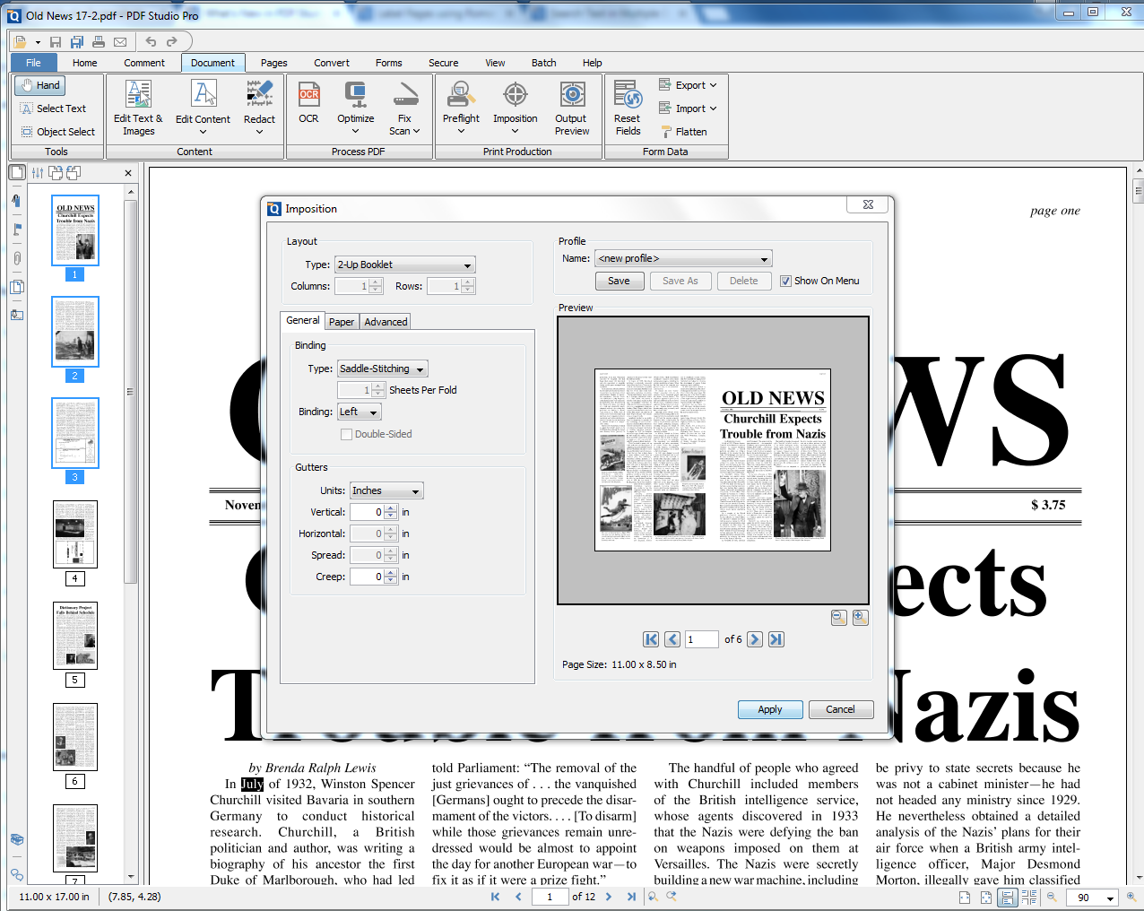Click the Print icon in quick access toolbar

point(98,42)
